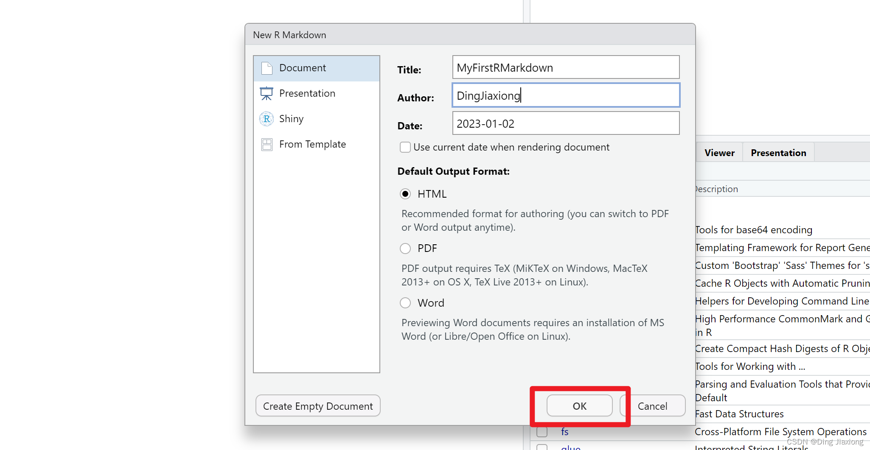This screenshot has width=870, height=450.
Task: Click 'High Performance CommonMark' row
Action: [x=783, y=325]
